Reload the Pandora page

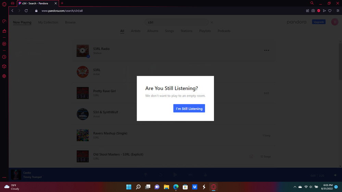[26, 11]
